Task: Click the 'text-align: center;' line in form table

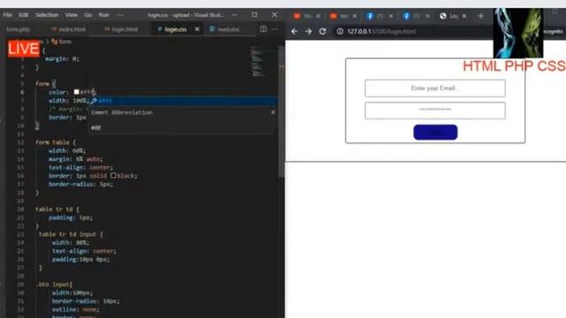Action: point(80,167)
